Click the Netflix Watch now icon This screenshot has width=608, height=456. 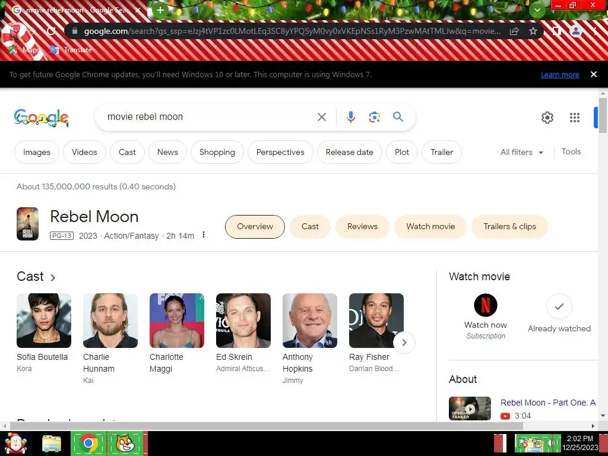point(486,305)
